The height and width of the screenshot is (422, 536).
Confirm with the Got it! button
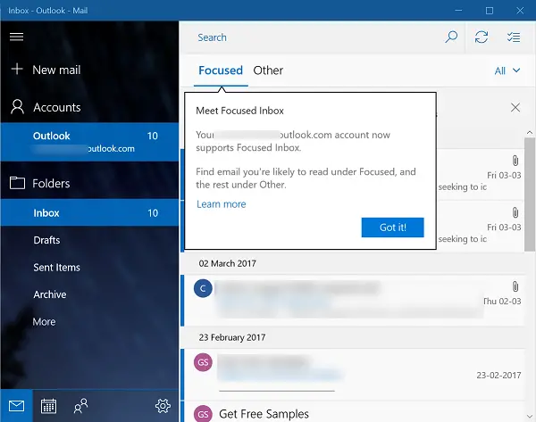392,228
